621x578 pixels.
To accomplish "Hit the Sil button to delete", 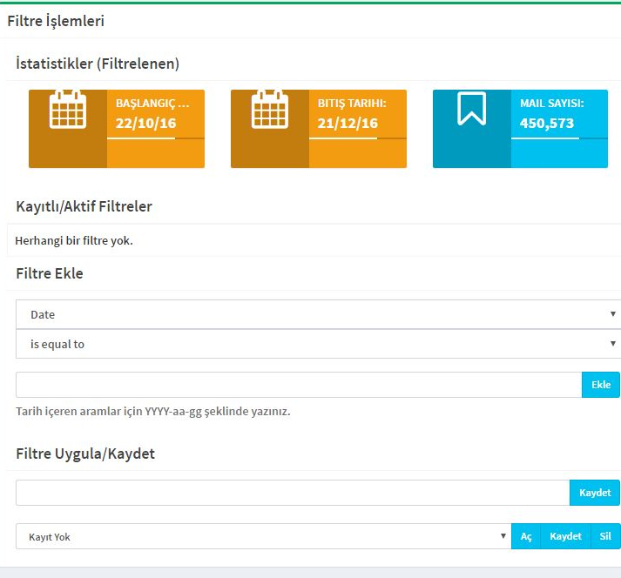I will [605, 536].
